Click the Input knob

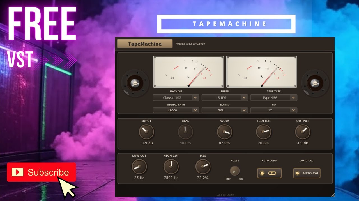(x=146, y=132)
